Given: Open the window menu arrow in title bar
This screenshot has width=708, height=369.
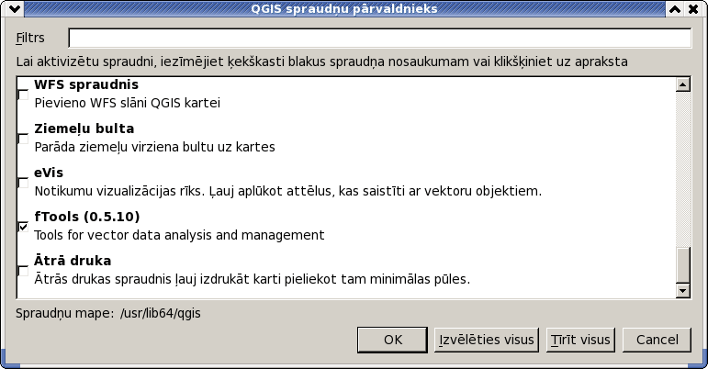Looking at the screenshot, I should click(14, 8).
